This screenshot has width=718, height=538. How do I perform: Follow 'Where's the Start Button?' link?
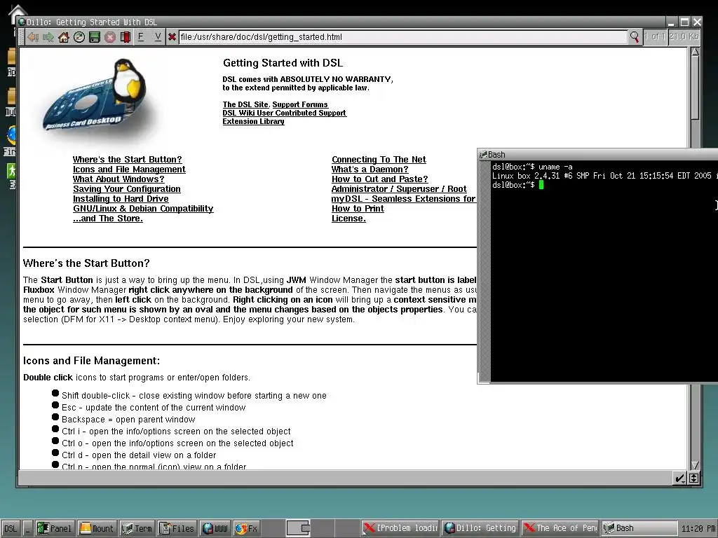coord(128,159)
